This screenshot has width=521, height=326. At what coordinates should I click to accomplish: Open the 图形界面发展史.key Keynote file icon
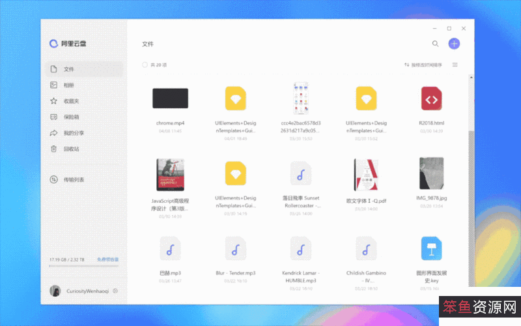coord(430,248)
